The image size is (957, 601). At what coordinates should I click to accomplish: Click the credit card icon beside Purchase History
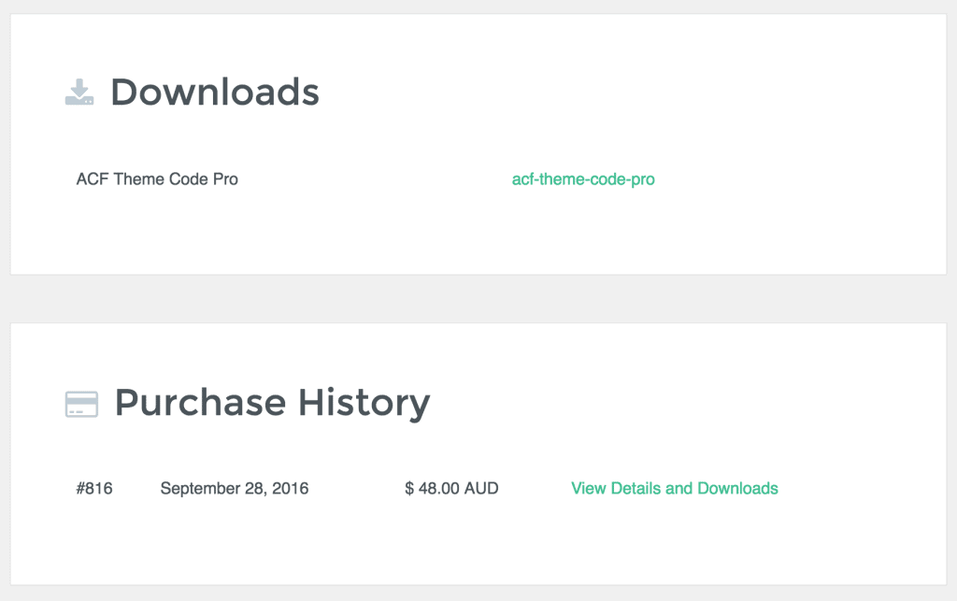[82, 405]
